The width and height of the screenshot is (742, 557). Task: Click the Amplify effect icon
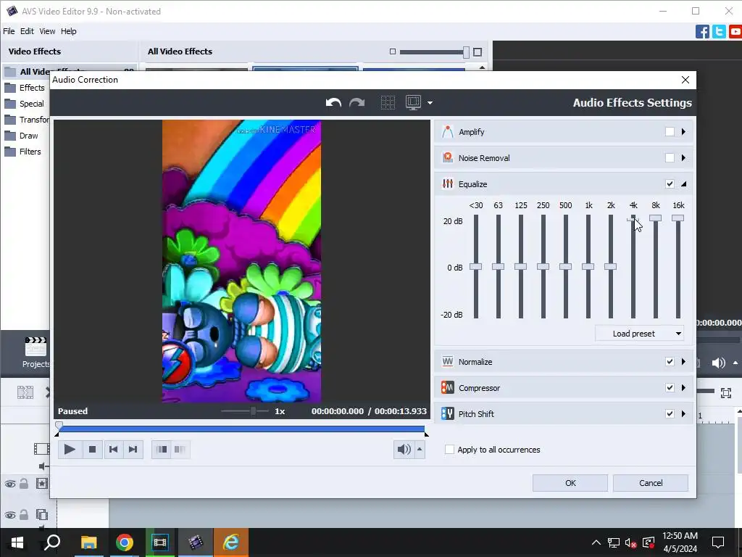[447, 132]
